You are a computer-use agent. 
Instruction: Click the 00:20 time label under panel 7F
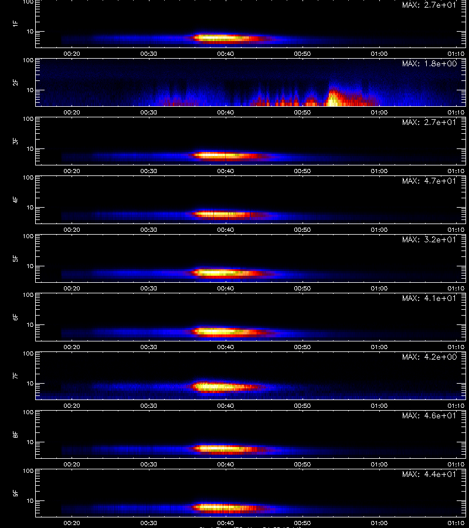click(72, 405)
